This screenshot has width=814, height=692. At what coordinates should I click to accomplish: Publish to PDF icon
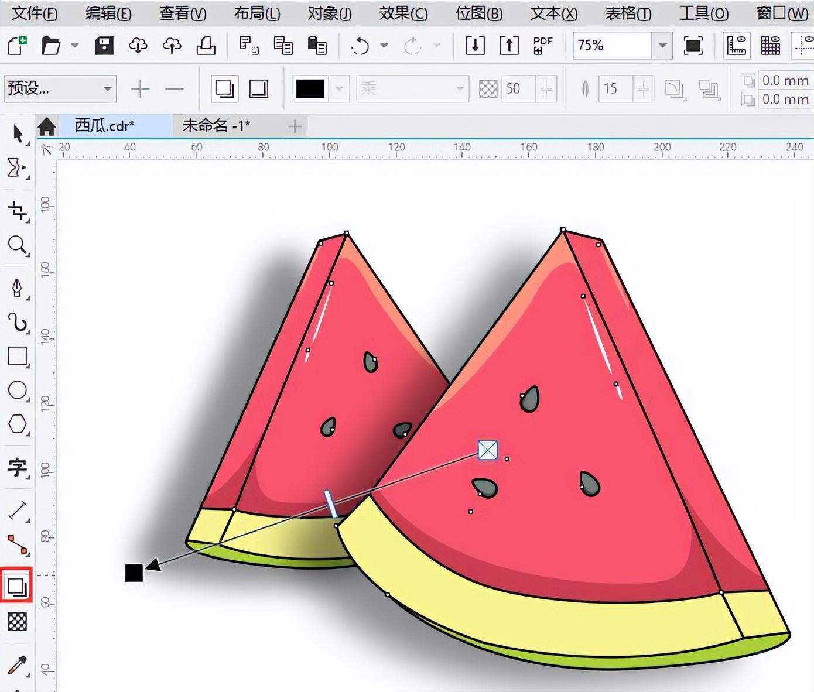[x=543, y=45]
